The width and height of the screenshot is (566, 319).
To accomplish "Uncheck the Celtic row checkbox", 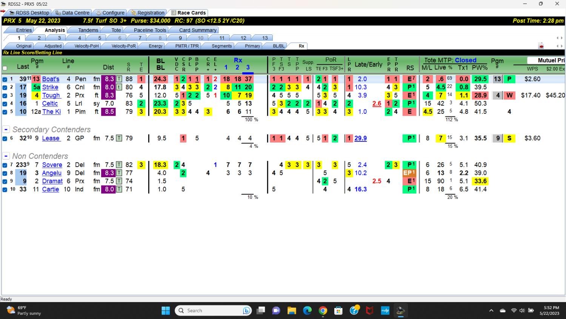I will (x=5, y=104).
